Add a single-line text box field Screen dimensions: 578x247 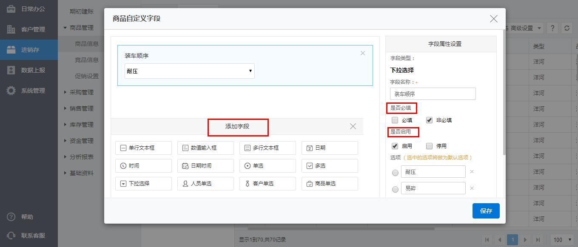pyautogui.click(x=143, y=148)
